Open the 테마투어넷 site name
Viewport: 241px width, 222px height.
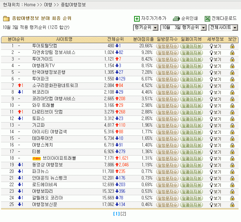[x=42, y=138]
